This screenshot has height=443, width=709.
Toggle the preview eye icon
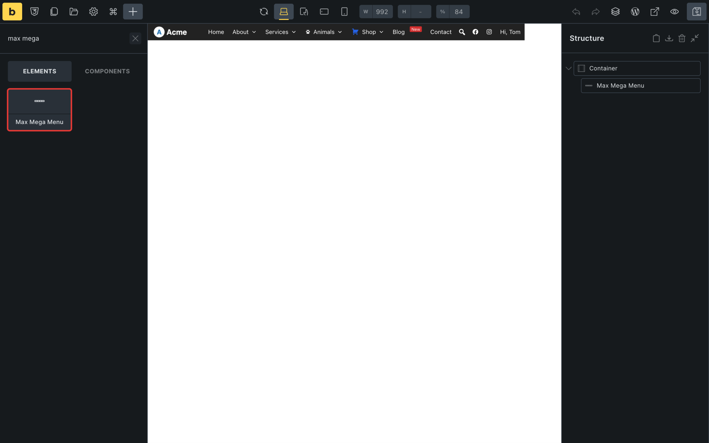pos(674,12)
